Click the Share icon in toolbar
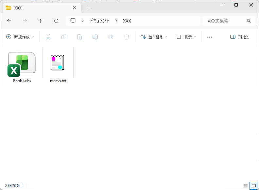Viewport: 259px width, 190px height. (x=111, y=37)
